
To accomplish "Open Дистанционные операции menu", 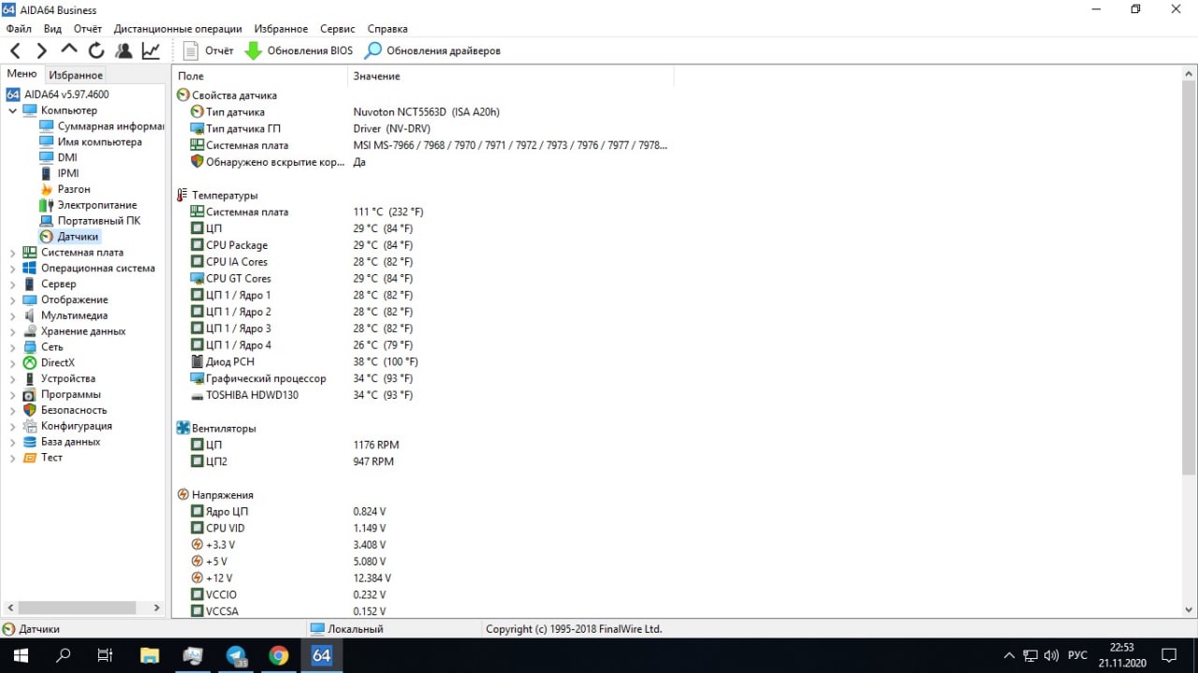I will point(178,29).
